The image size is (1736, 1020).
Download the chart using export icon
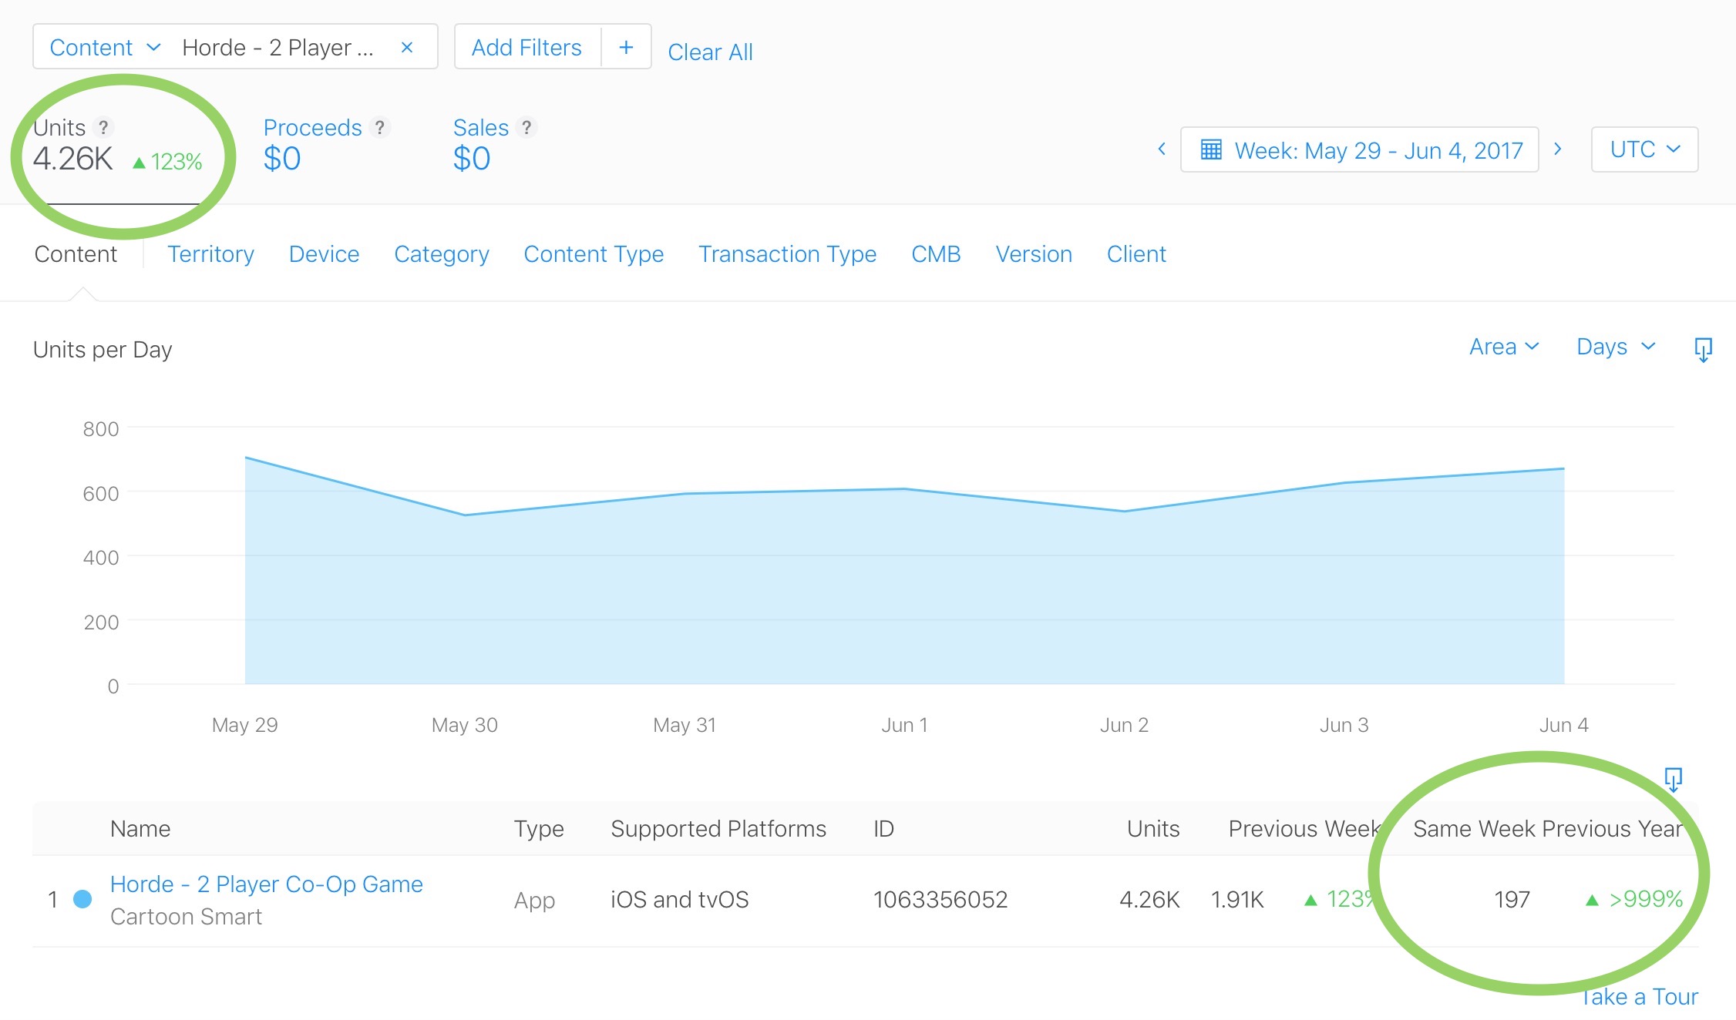tap(1703, 349)
